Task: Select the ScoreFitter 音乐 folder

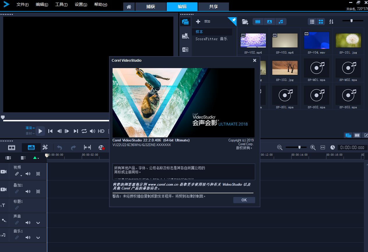Action: point(212,39)
